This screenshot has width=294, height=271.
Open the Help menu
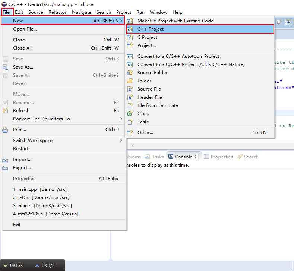[177, 12]
